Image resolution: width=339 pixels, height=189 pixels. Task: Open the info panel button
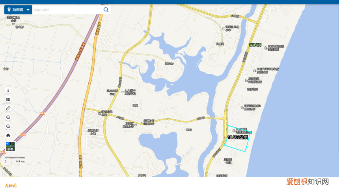point(8,90)
